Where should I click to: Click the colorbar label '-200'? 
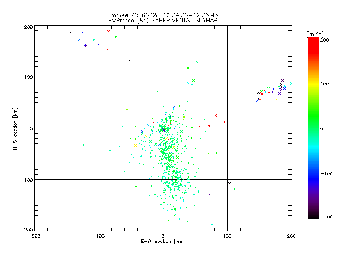click(x=326, y=217)
